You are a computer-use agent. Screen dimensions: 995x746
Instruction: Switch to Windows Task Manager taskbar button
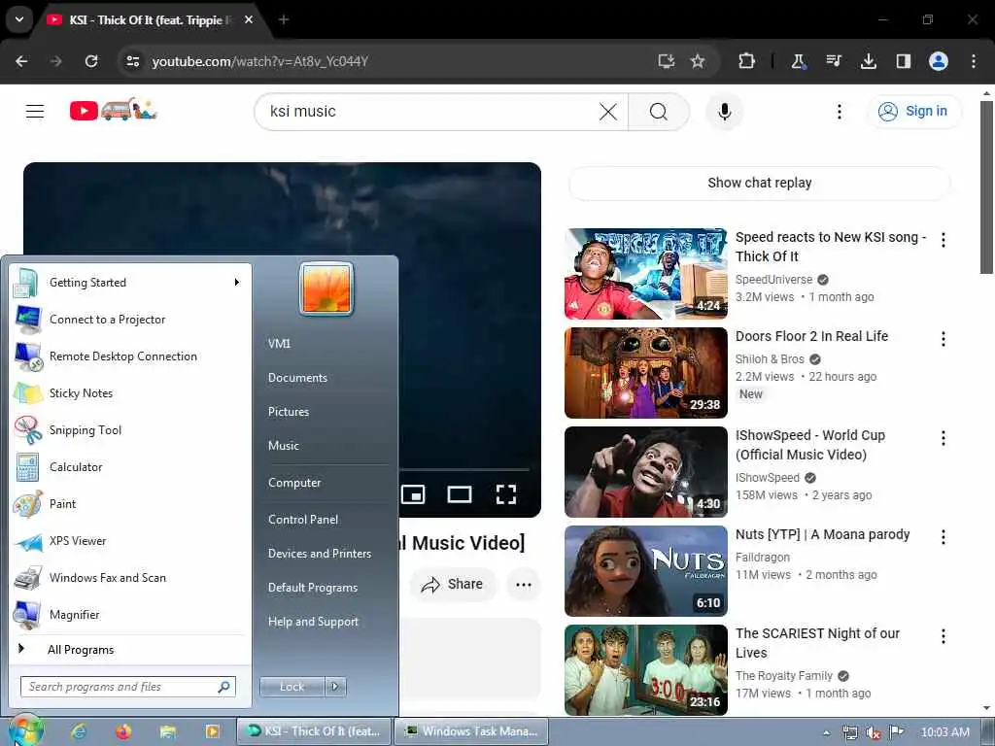471,731
